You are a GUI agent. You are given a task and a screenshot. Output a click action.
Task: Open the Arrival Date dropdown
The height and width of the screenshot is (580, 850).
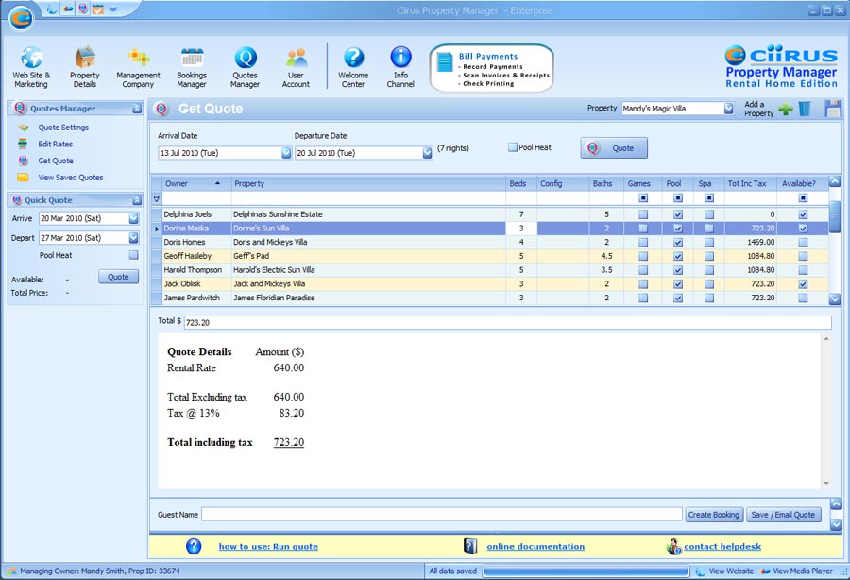click(286, 153)
